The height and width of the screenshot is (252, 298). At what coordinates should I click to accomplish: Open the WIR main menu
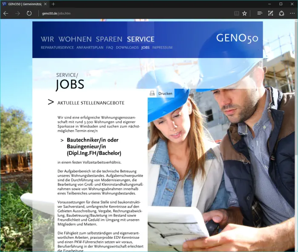coord(47,39)
